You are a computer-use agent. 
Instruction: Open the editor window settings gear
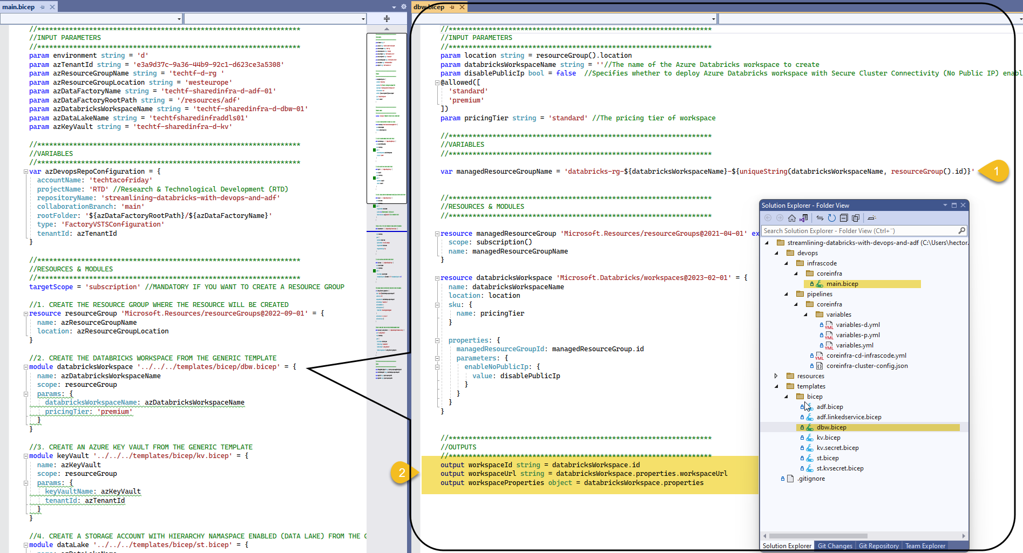403,7
